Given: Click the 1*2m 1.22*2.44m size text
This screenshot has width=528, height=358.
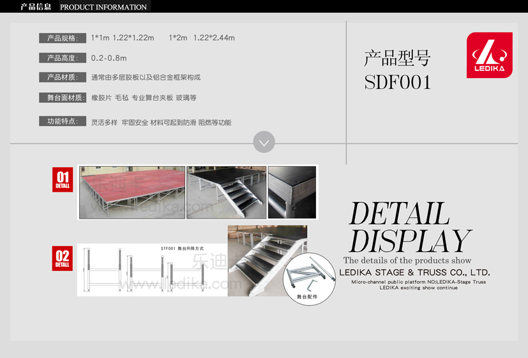Looking at the screenshot, I should pos(202,38).
